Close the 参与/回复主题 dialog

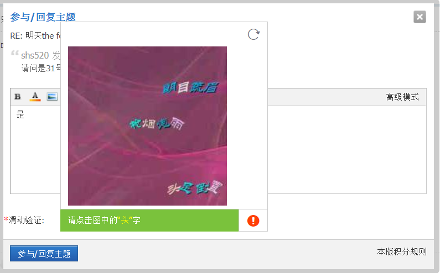[420, 17]
